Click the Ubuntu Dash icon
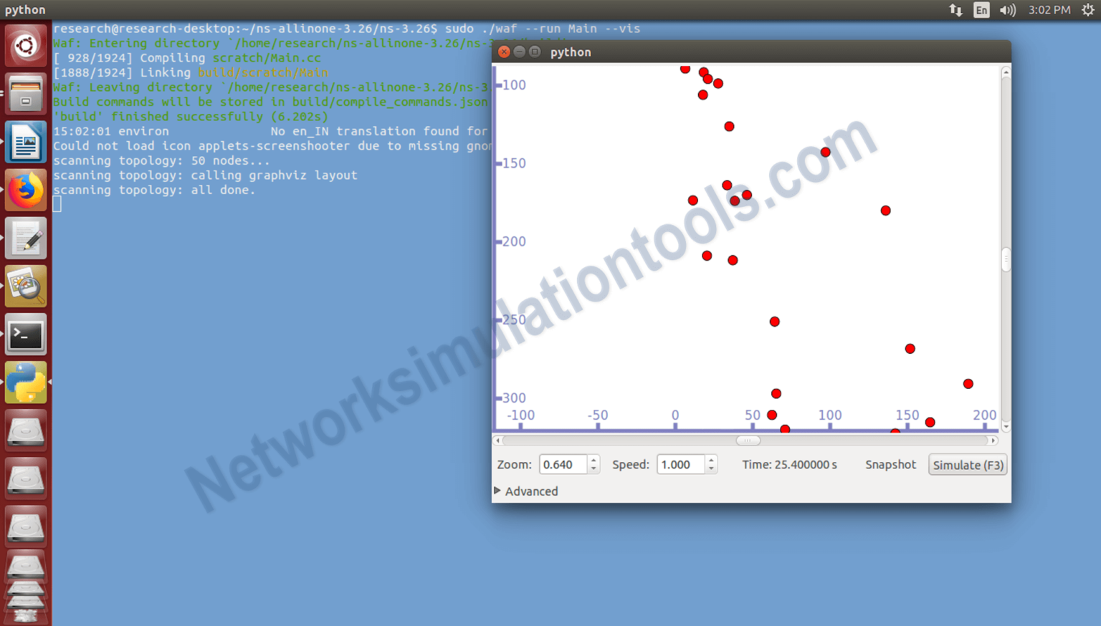 tap(25, 45)
